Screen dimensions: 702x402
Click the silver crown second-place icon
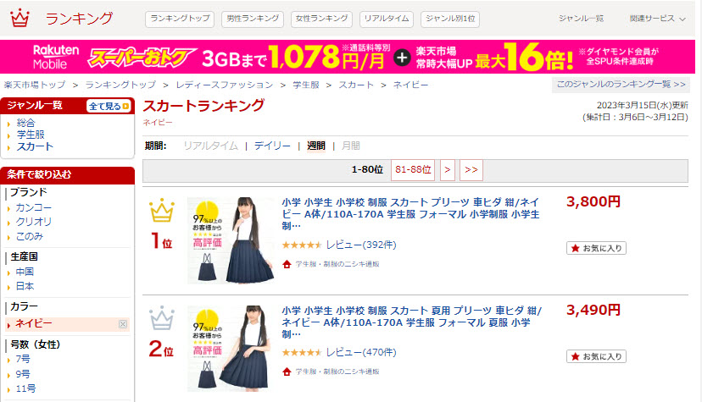pos(162,317)
